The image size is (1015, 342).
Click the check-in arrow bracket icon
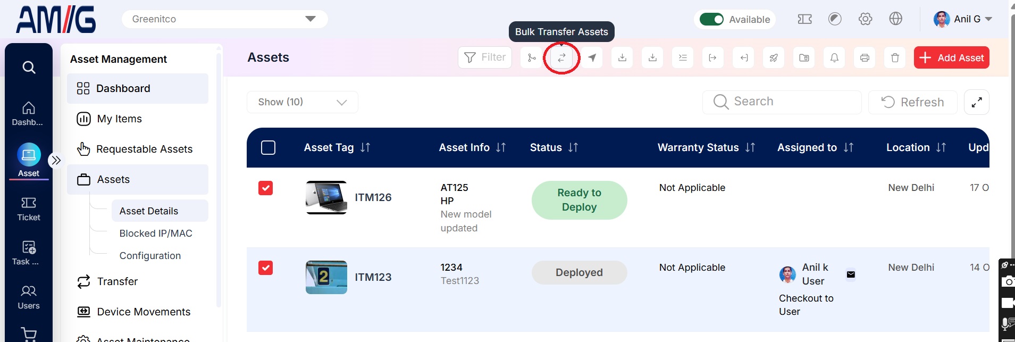(743, 57)
